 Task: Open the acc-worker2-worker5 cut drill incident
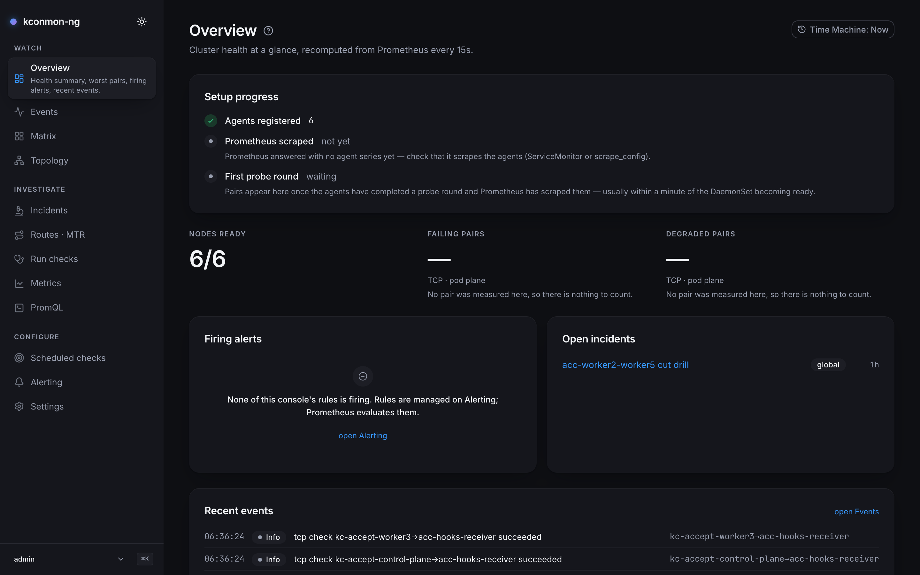point(625,365)
